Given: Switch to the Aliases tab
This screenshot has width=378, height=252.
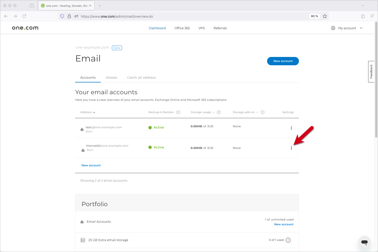Looking at the screenshot, I should point(111,78).
